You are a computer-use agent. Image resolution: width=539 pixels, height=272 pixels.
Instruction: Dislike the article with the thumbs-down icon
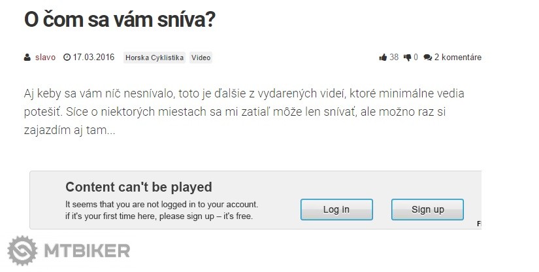(408, 58)
